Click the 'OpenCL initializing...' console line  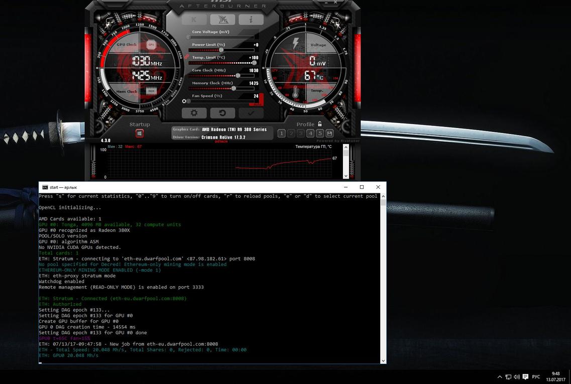(70, 207)
